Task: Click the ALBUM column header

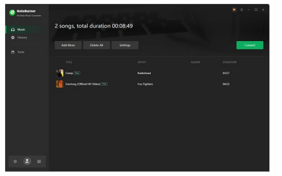Action: click(196, 62)
